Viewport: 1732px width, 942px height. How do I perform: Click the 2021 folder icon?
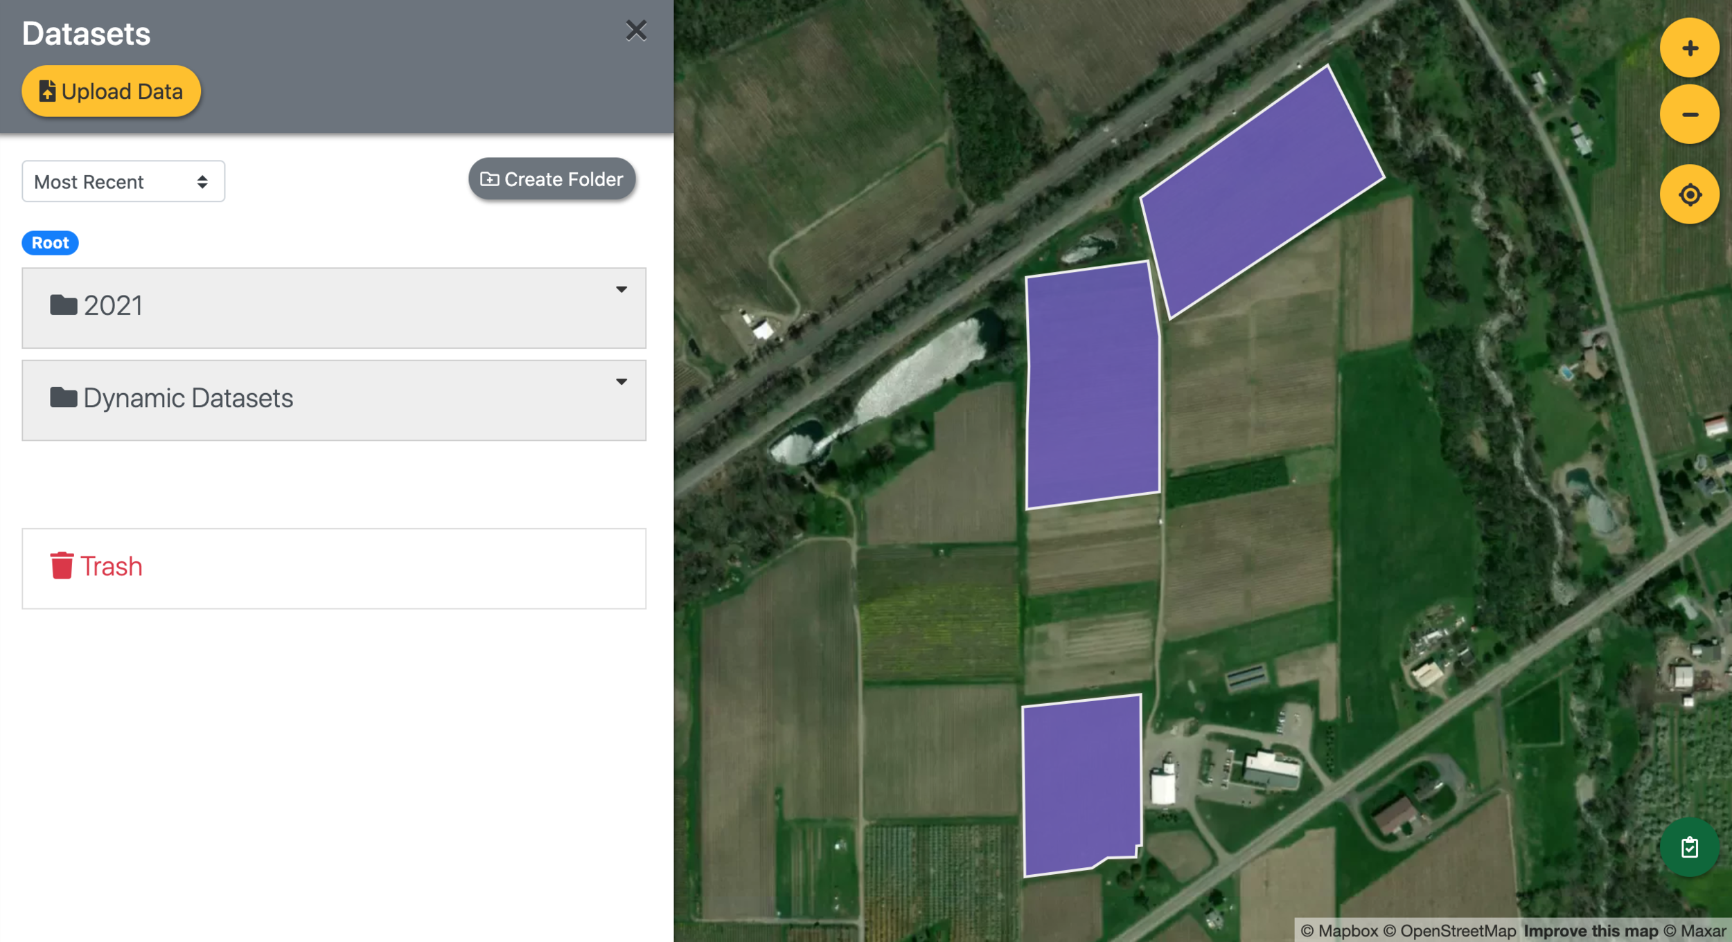(x=63, y=305)
